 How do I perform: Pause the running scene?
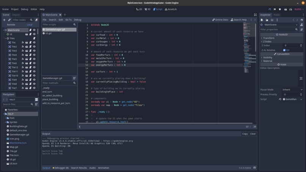274,9
